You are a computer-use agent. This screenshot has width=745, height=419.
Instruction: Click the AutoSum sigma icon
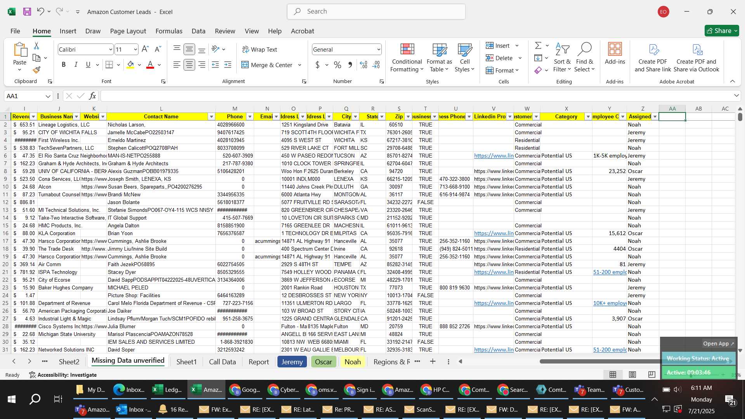coord(538,46)
